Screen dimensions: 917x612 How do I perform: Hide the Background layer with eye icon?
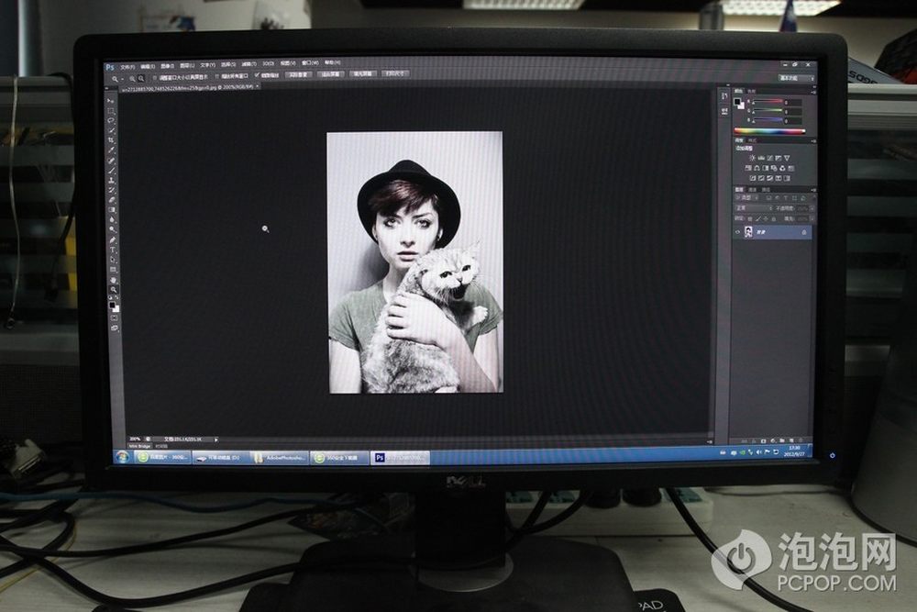(737, 233)
